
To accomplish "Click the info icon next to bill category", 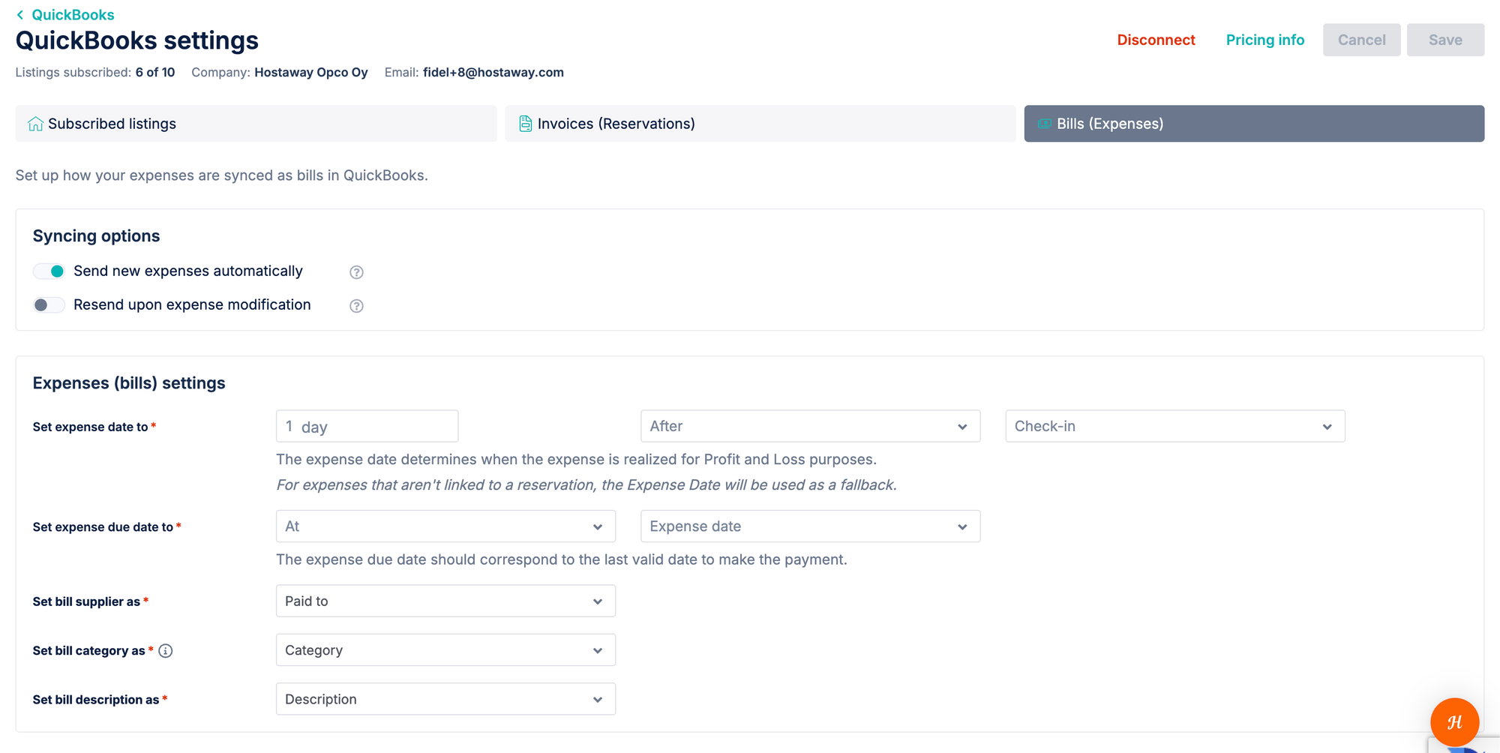I will [x=166, y=651].
